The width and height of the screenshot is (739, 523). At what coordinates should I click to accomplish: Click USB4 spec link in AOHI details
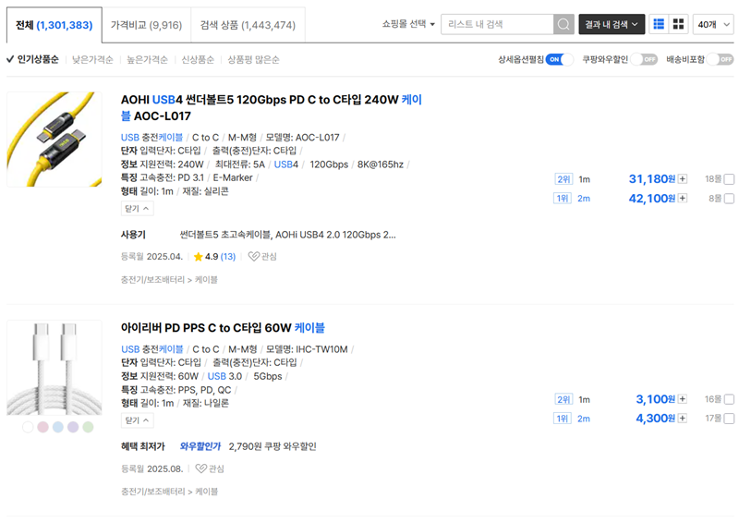(x=286, y=164)
